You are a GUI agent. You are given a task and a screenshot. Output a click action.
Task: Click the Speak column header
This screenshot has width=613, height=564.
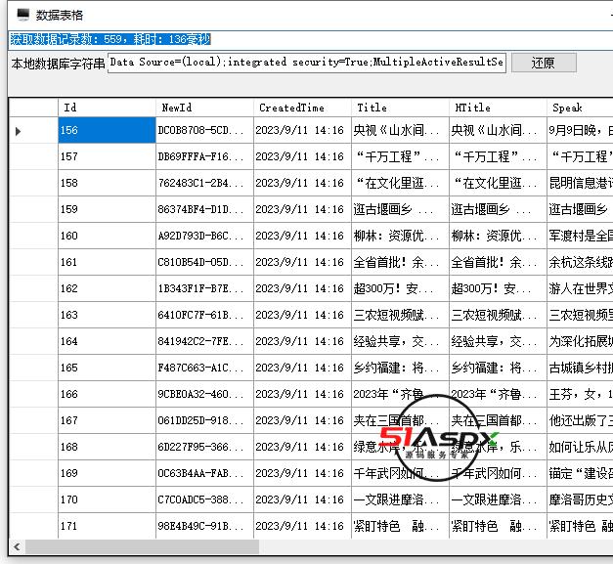pyautogui.click(x=580, y=108)
